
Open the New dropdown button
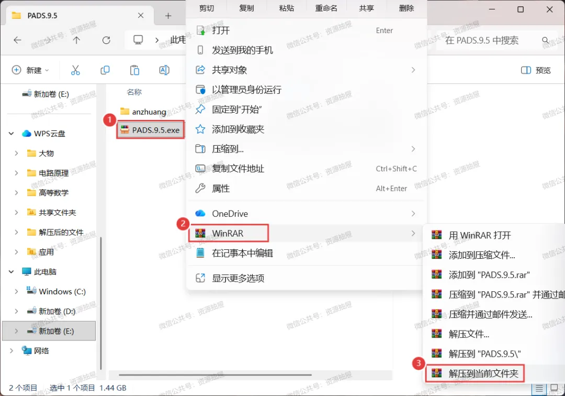30,70
